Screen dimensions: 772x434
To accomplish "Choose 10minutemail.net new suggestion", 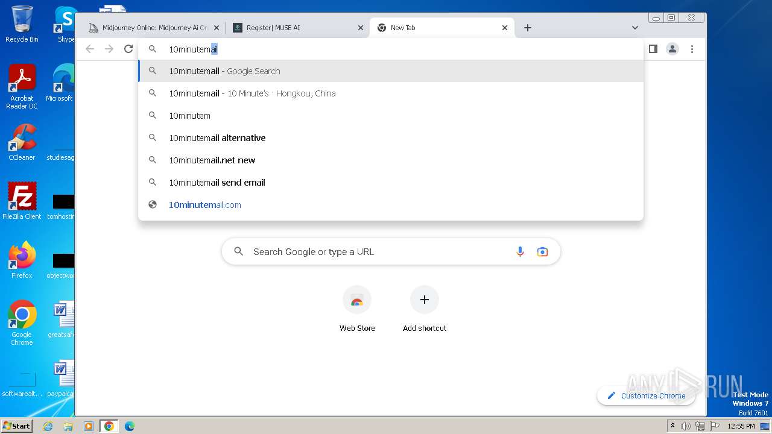I will [x=391, y=160].
